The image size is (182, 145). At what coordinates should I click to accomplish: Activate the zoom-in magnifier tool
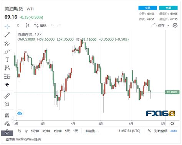(7, 104)
